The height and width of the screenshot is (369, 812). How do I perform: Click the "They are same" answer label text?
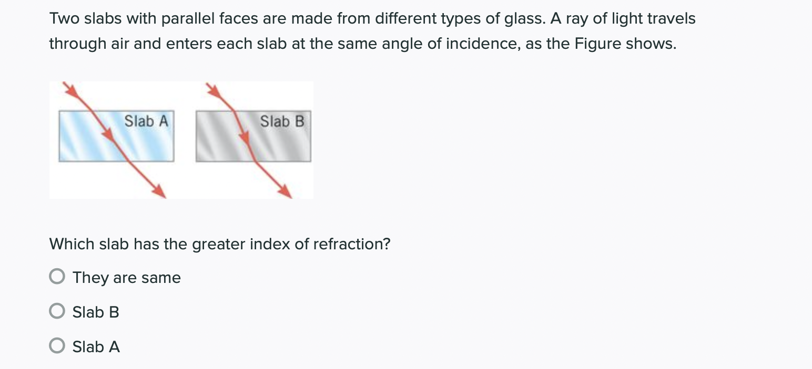pyautogui.click(x=126, y=277)
